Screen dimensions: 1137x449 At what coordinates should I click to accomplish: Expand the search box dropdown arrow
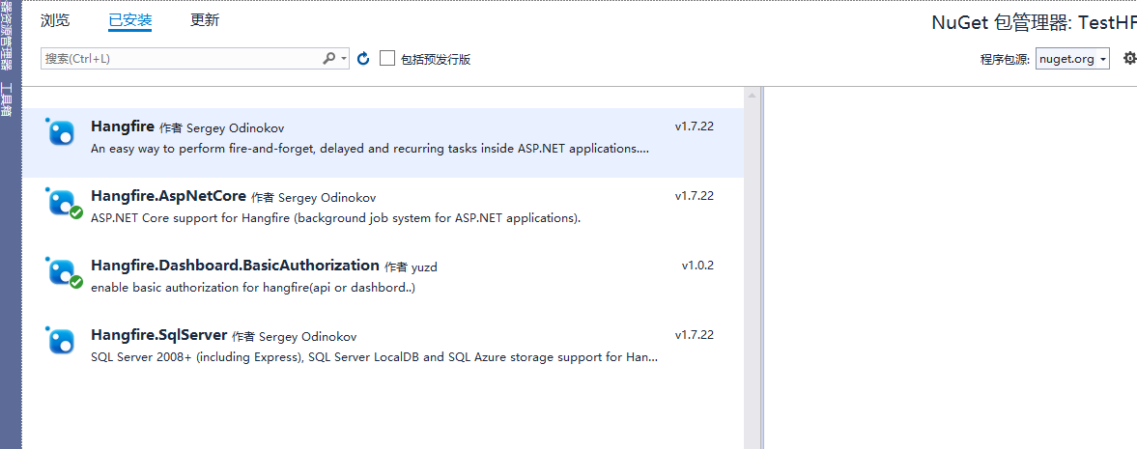pyautogui.click(x=344, y=59)
